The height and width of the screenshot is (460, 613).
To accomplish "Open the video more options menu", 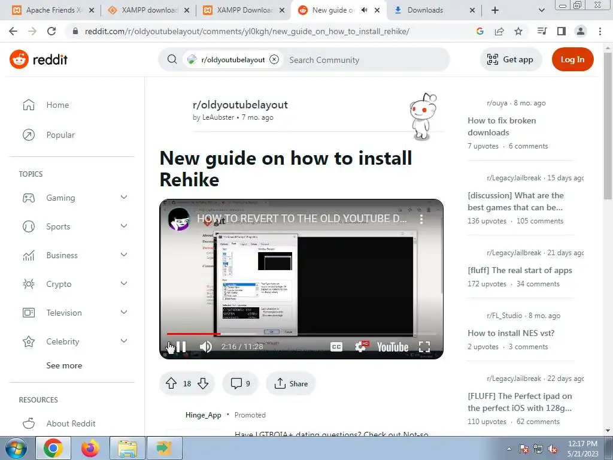I will tap(421, 219).
